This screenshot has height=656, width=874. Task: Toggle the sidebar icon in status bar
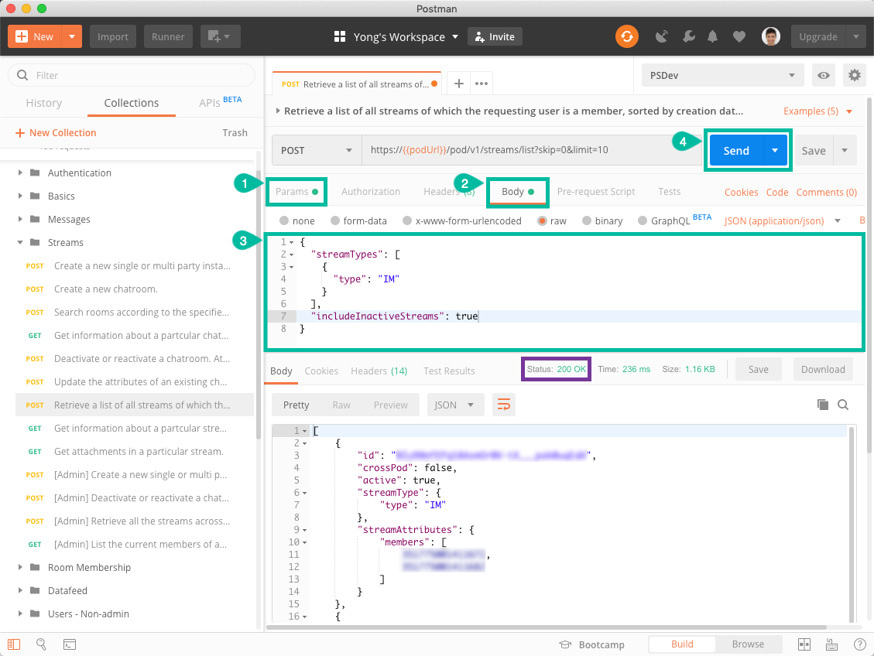click(14, 644)
